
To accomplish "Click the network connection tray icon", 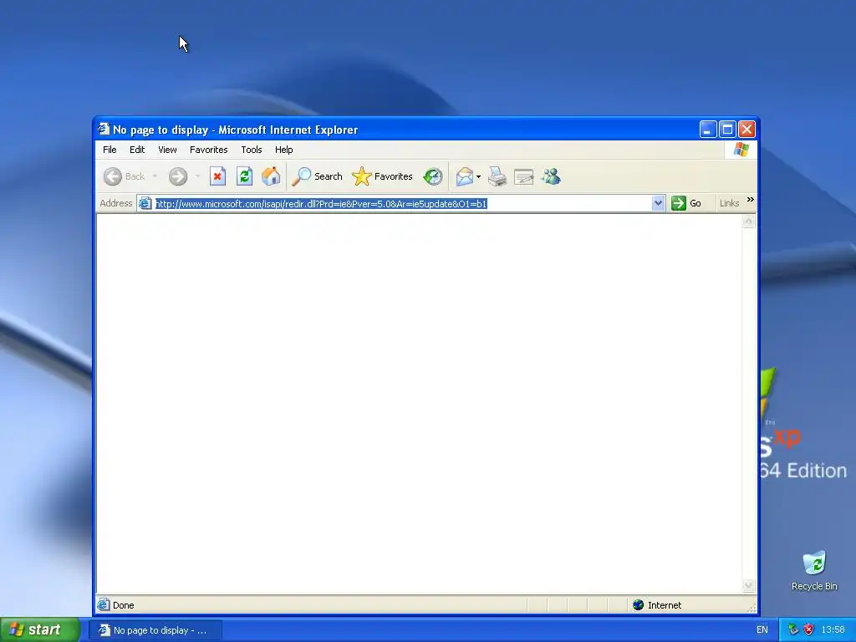I will click(793, 629).
